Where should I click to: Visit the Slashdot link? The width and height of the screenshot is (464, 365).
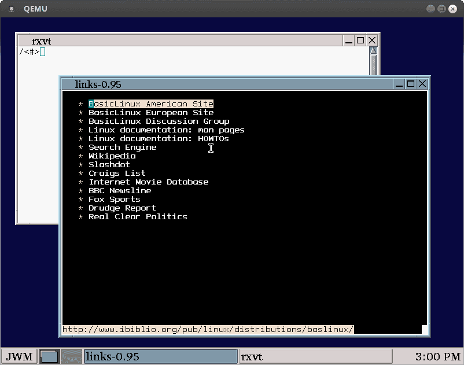[x=109, y=164]
